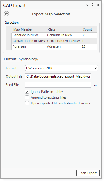The width and height of the screenshot is (106, 183).
Task: Click row header of Gebäude in NRW row
Action: (9, 35)
